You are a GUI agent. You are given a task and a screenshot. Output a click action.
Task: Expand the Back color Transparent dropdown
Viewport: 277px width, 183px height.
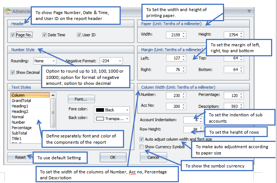(127, 119)
